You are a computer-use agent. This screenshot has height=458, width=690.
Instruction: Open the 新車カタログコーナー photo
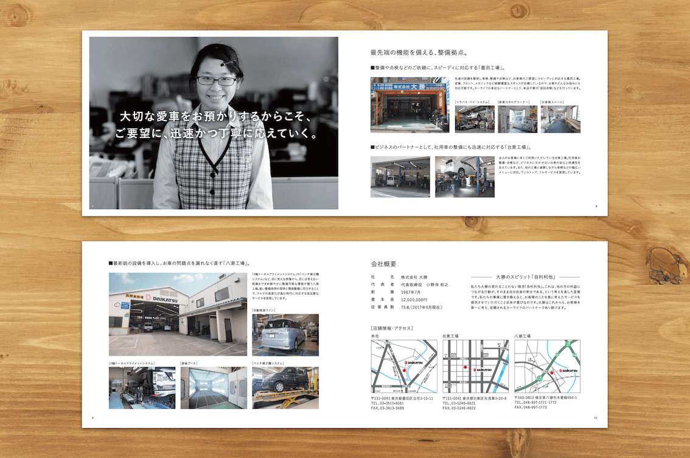tap(517, 119)
